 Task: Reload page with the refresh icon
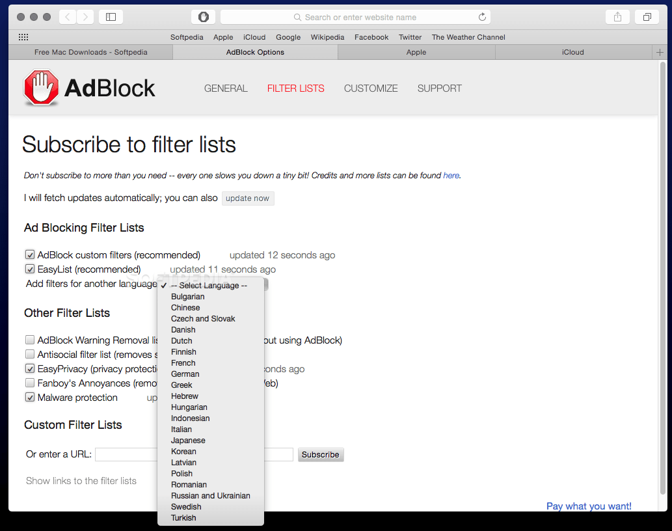coord(482,17)
